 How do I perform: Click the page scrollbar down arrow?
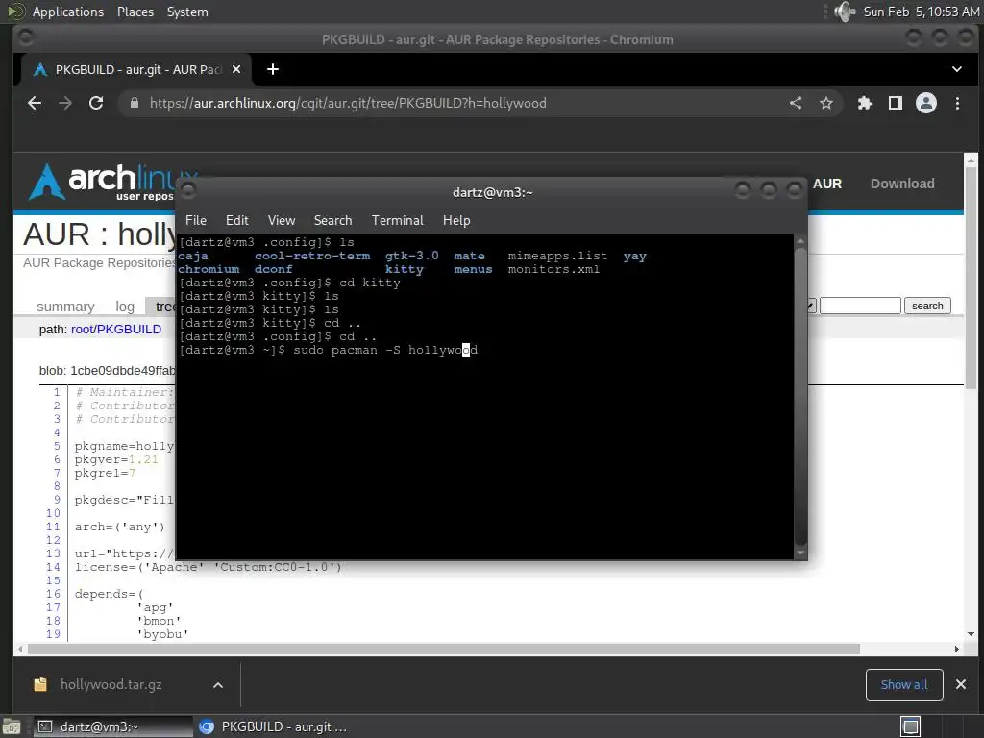pyautogui.click(x=971, y=634)
